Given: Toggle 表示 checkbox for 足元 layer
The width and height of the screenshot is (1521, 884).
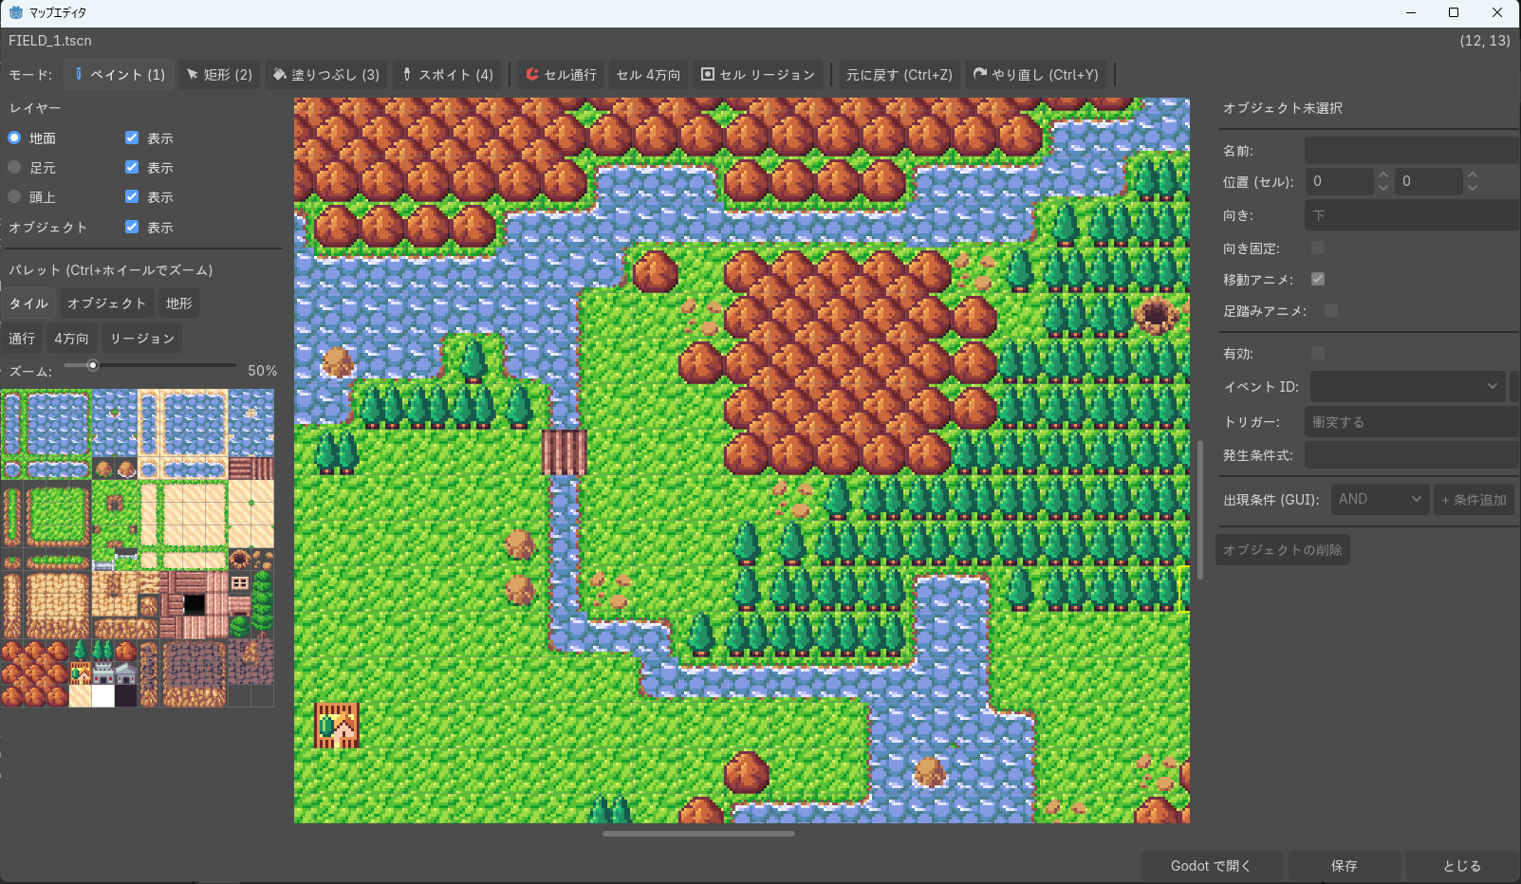Looking at the screenshot, I should coord(132,167).
